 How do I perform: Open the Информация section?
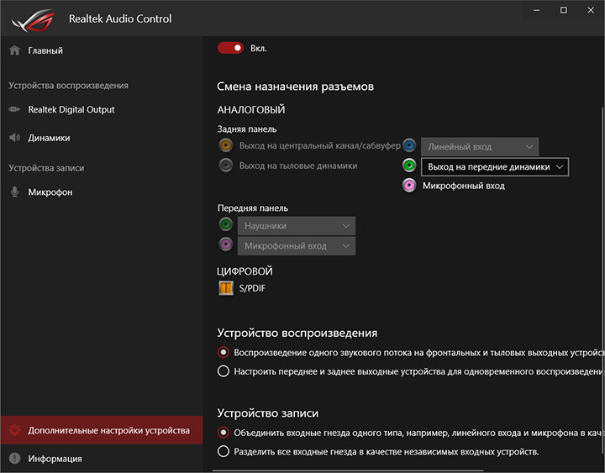pyautogui.click(x=55, y=459)
